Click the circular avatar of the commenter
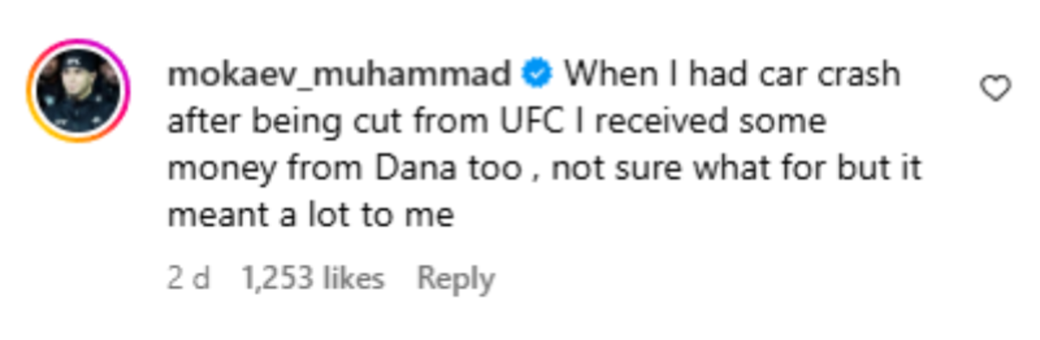The width and height of the screenshot is (1040, 340). click(78, 91)
